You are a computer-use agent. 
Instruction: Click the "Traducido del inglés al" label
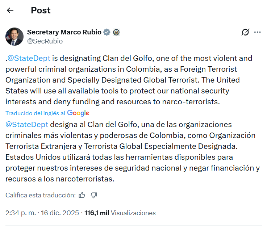(x=36, y=113)
